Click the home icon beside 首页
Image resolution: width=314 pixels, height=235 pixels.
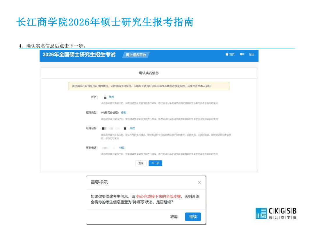pos(227,55)
